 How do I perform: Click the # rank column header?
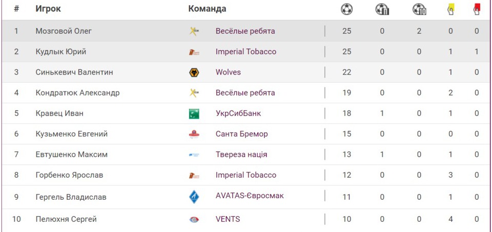point(16,9)
